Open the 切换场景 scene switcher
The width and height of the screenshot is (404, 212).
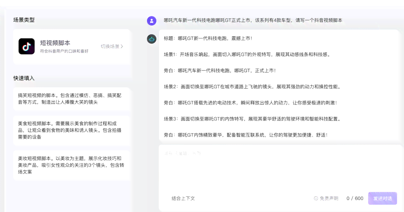tap(112, 46)
